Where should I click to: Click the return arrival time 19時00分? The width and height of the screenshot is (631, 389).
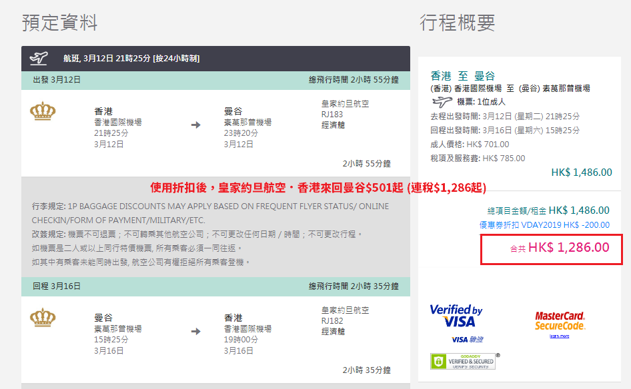pyautogui.click(x=241, y=340)
